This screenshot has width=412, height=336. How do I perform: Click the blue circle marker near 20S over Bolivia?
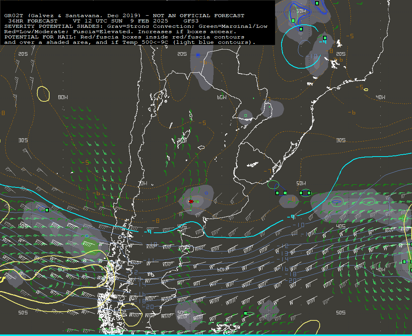[198, 55]
